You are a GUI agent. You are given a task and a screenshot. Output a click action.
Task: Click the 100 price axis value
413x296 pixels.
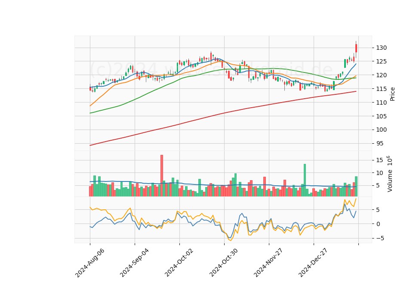[x=382, y=130]
